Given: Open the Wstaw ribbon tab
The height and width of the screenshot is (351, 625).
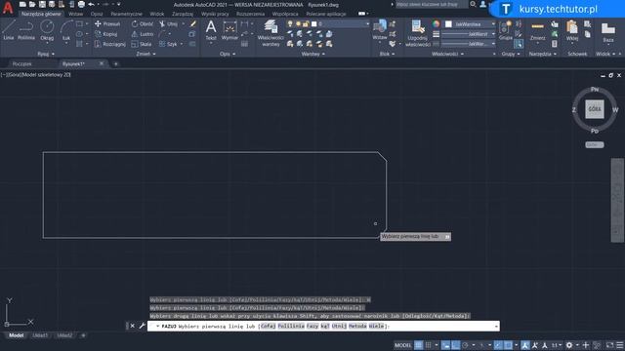Looking at the screenshot, I should coord(76,14).
